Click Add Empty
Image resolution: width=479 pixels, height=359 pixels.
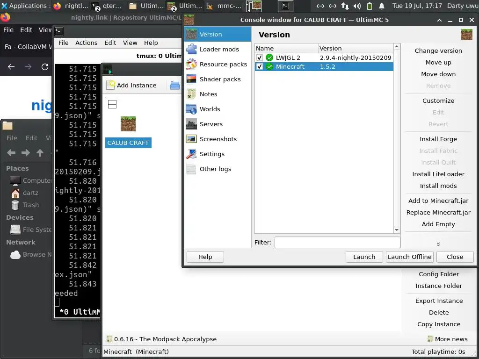click(x=438, y=224)
